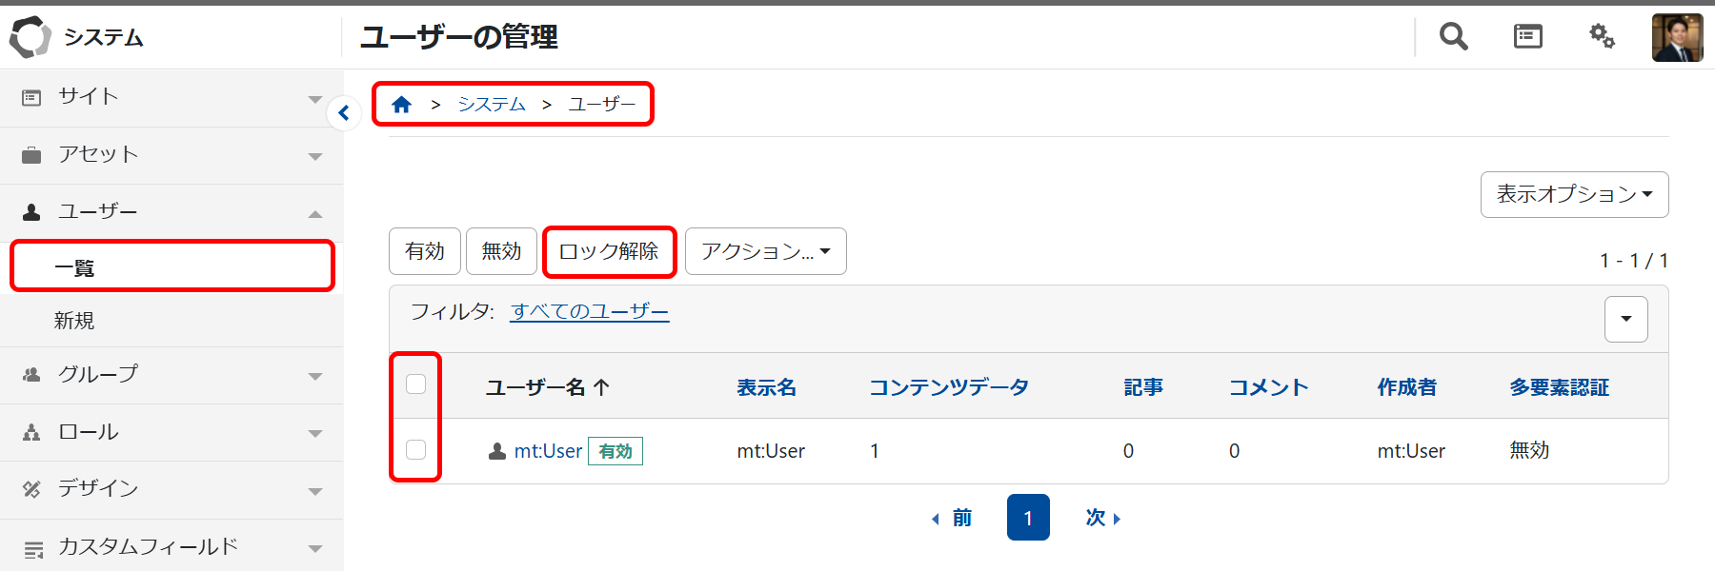The width and height of the screenshot is (1715, 571).
Task: Click the ロック解除 button
Action: tap(609, 251)
